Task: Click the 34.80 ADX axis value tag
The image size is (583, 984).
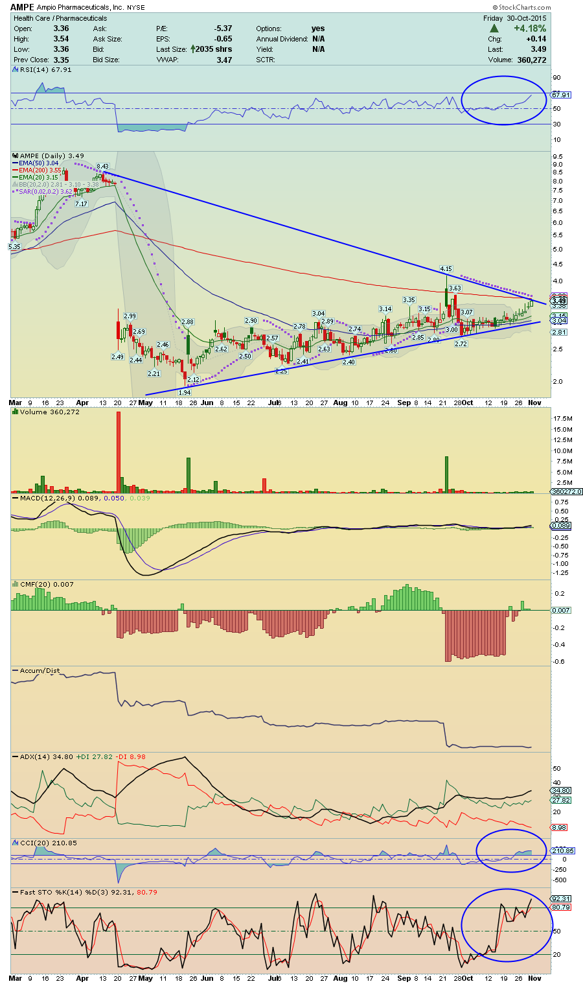Action: (x=561, y=791)
